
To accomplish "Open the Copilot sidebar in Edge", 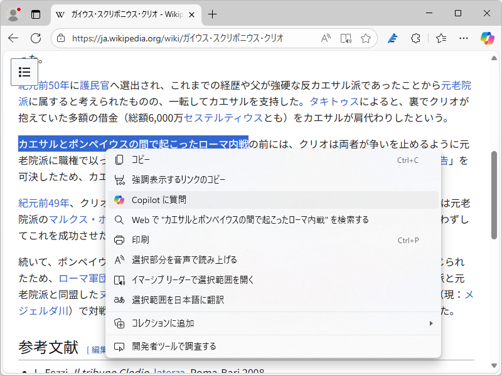I will [489, 38].
